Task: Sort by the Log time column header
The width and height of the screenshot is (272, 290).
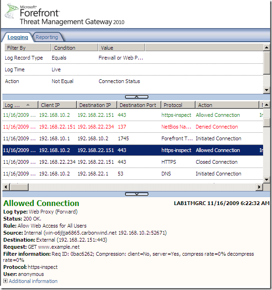Action: [20, 105]
